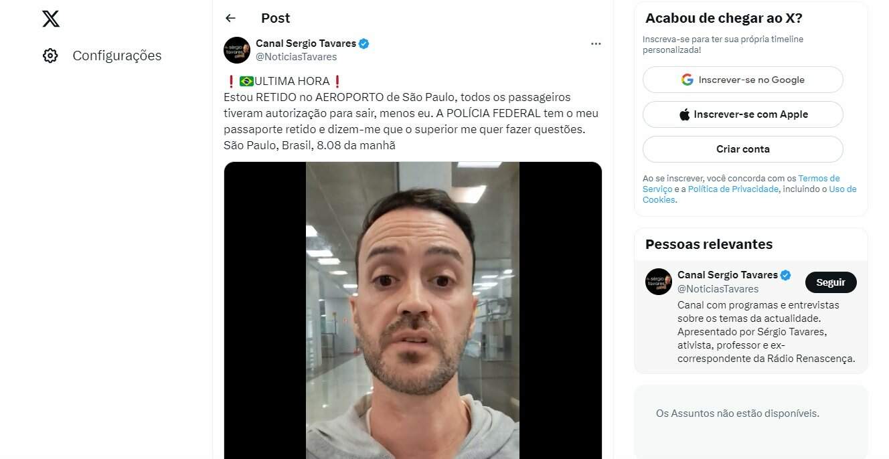Click Inscrever-se com Apple button
The height and width of the screenshot is (459, 889).
743,114
